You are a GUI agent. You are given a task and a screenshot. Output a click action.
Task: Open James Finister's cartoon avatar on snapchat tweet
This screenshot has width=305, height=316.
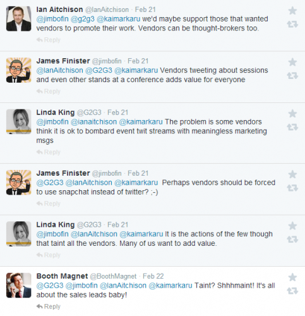point(19,183)
